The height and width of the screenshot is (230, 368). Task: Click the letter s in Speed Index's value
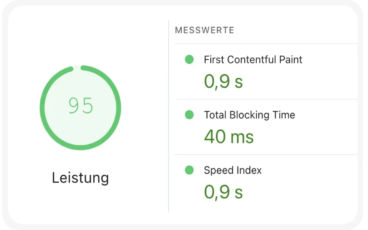pos(238,193)
